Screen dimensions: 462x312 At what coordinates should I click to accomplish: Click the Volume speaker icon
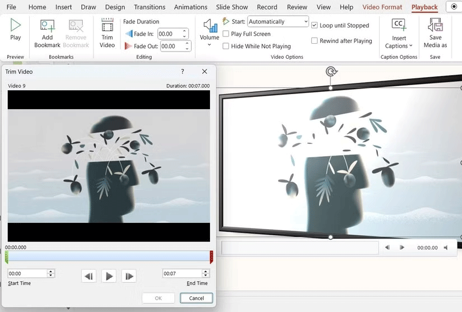(209, 26)
